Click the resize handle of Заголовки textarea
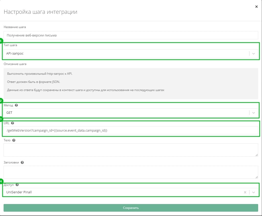 [256, 177]
